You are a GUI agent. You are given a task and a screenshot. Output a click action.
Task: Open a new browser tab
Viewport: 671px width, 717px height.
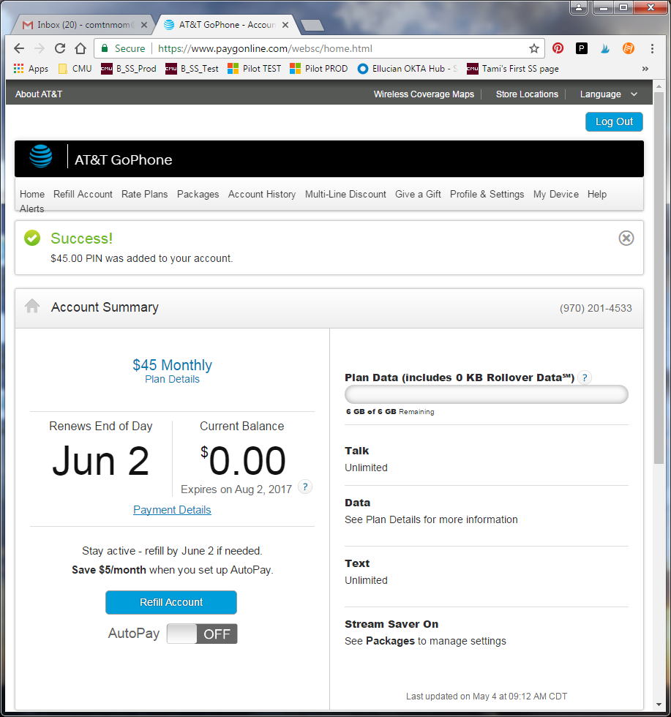313,25
